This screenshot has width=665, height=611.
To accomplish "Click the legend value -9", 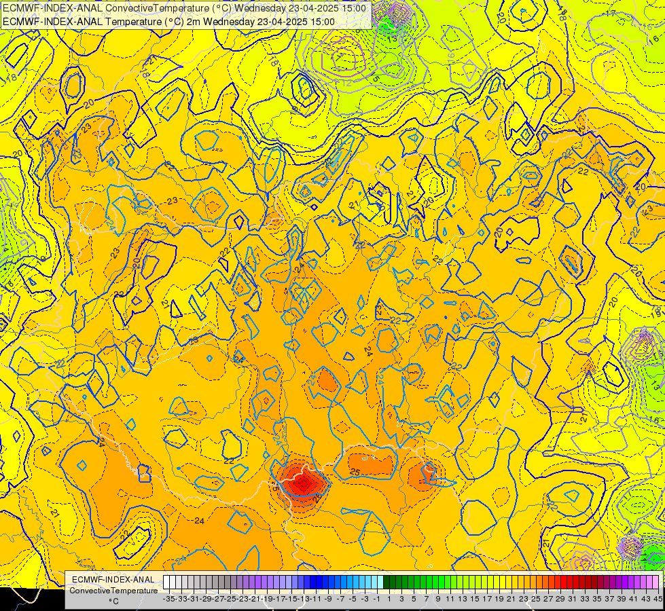I will pos(328,599).
